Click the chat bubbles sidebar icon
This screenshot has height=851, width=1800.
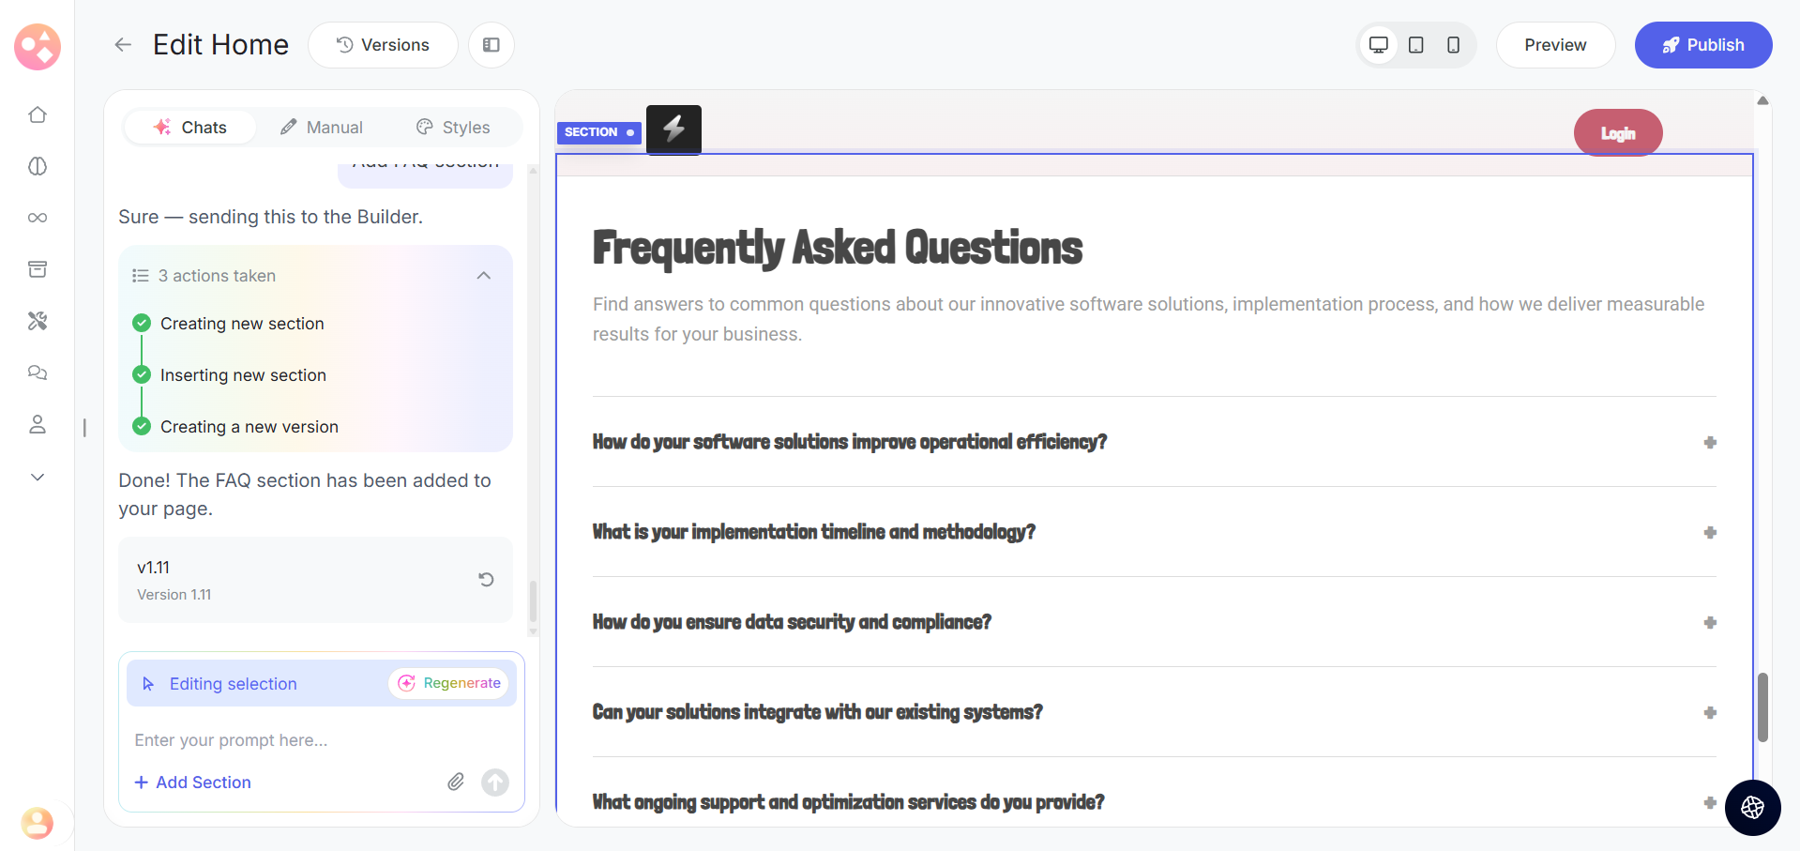38,372
